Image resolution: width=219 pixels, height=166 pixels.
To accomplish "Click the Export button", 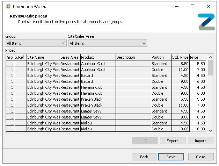I will [x=172, y=141].
